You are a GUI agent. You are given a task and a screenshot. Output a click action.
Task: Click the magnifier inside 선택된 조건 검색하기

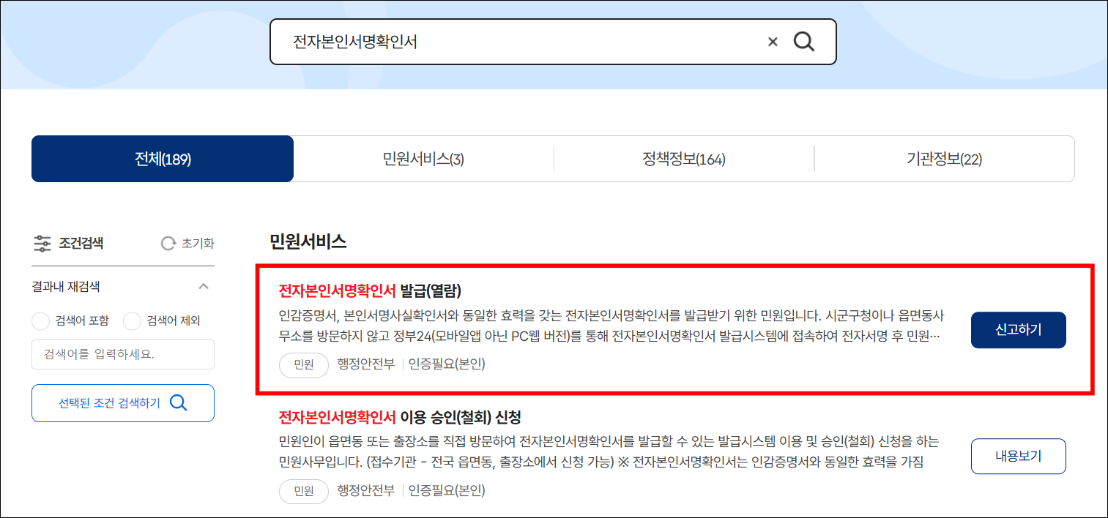click(x=178, y=402)
